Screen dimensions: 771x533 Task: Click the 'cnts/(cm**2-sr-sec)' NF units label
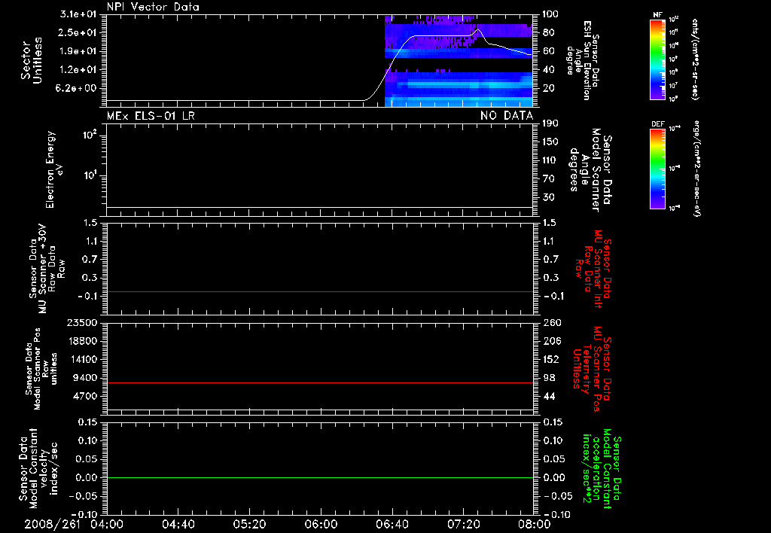point(695,59)
